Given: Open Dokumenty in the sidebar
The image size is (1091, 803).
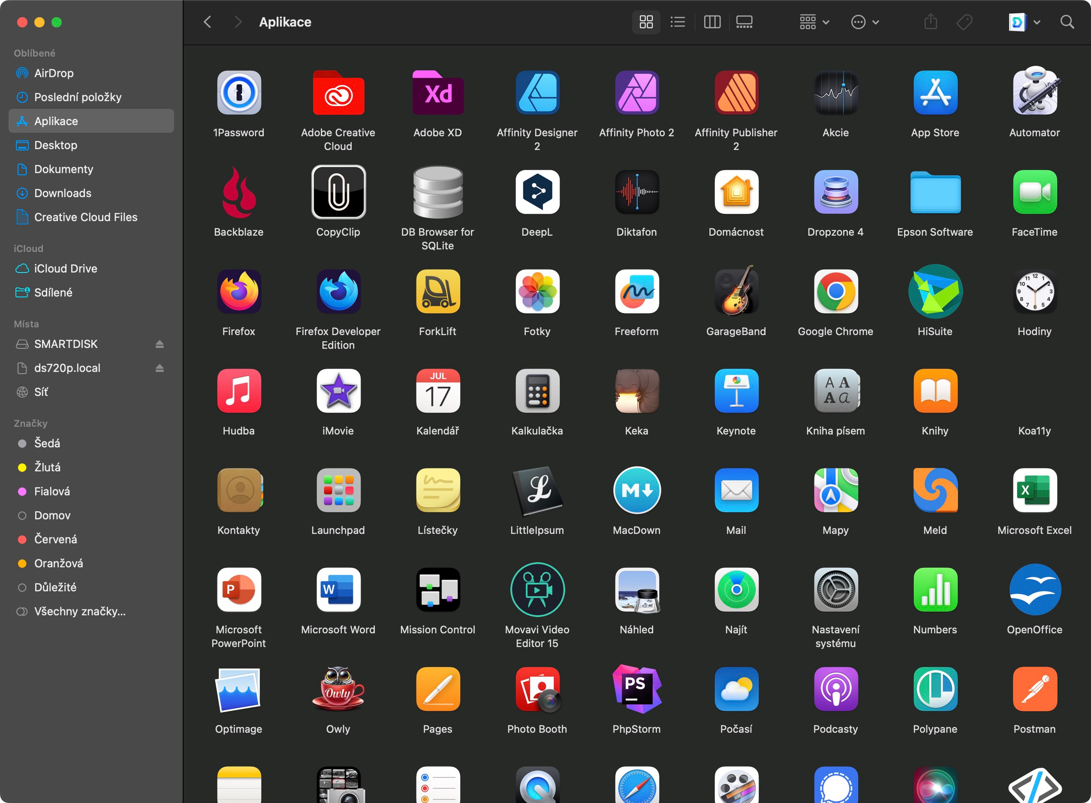Looking at the screenshot, I should (x=91, y=169).
